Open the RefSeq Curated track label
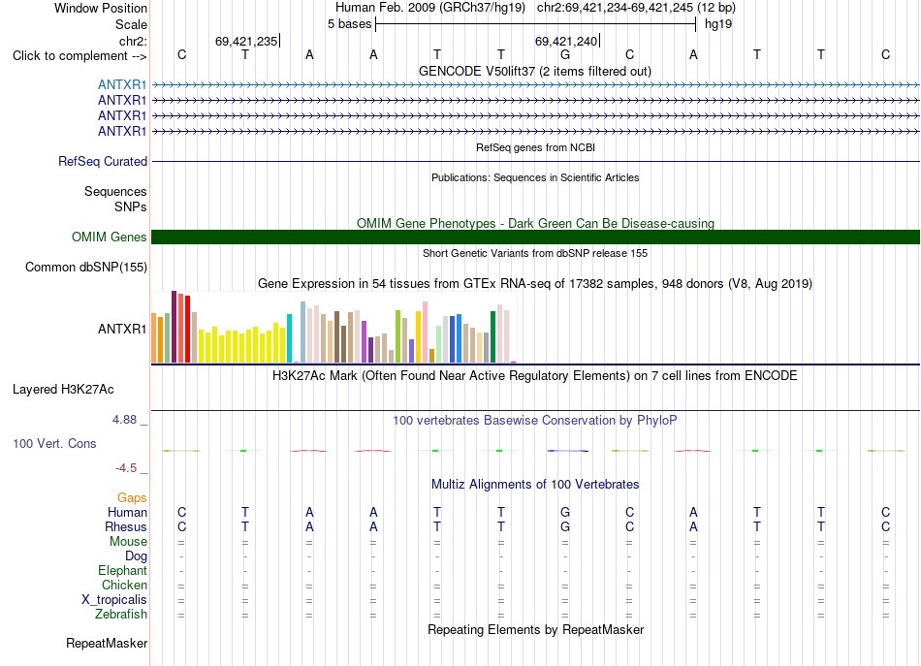921x666 pixels. coord(103,161)
